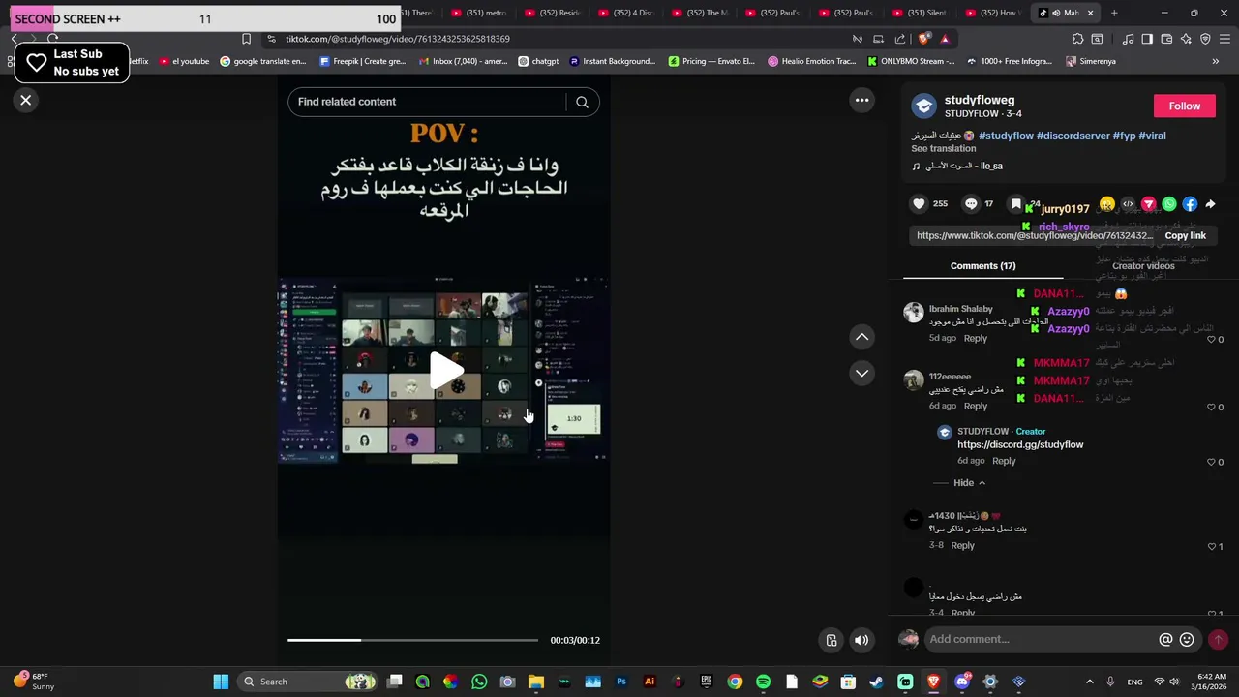Go to next video arrow
The image size is (1239, 697).
[x=861, y=373]
